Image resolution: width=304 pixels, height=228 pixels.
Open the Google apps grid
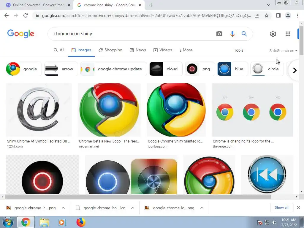point(288,34)
